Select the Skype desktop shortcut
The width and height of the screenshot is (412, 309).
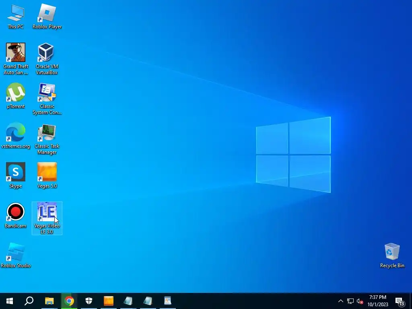pos(16,175)
